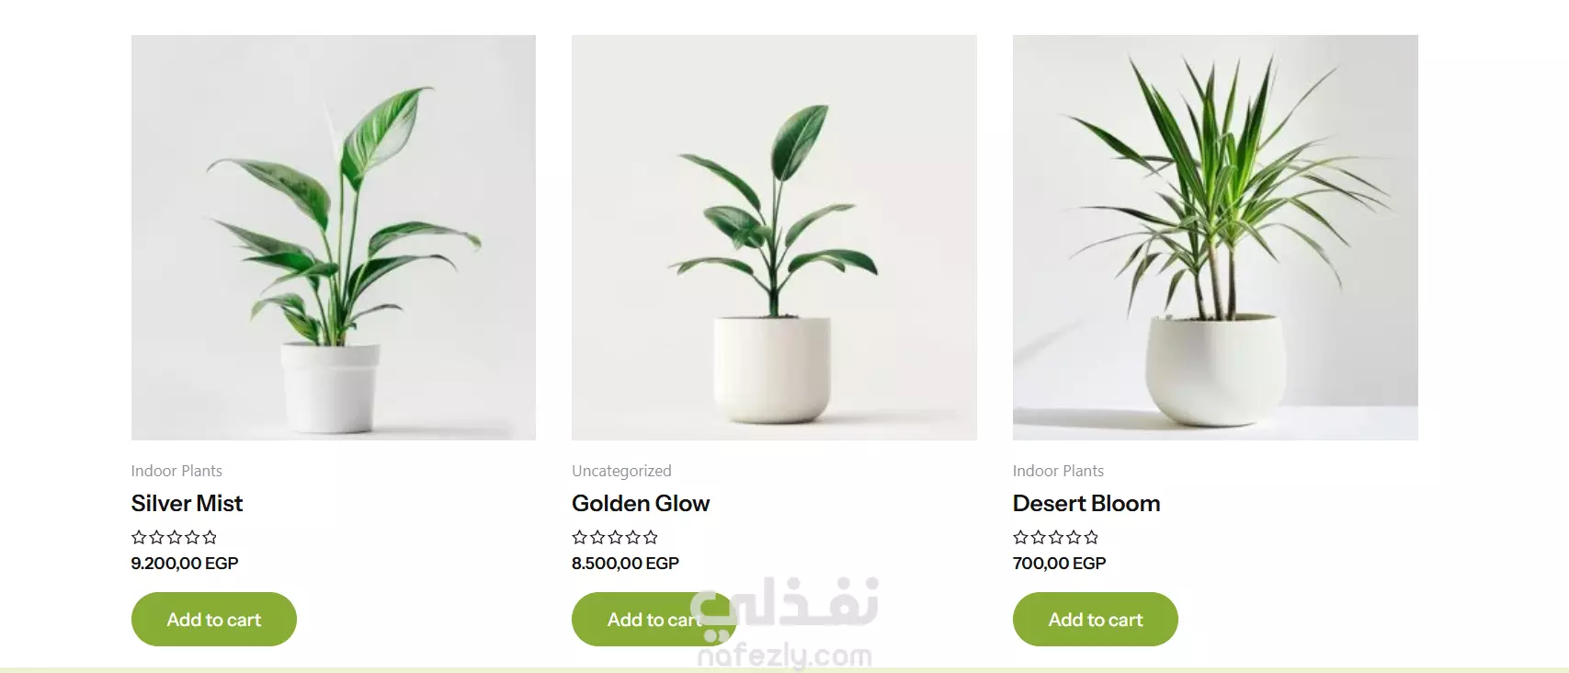Click the third star under Silver Mist
Image resolution: width=1569 pixels, height=673 pixels.
(x=175, y=537)
